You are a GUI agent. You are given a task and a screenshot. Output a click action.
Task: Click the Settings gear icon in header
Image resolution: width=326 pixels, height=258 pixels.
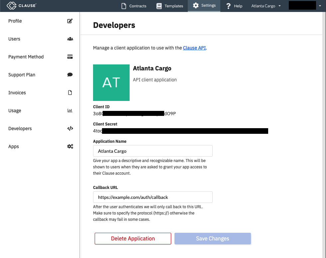click(x=196, y=5)
